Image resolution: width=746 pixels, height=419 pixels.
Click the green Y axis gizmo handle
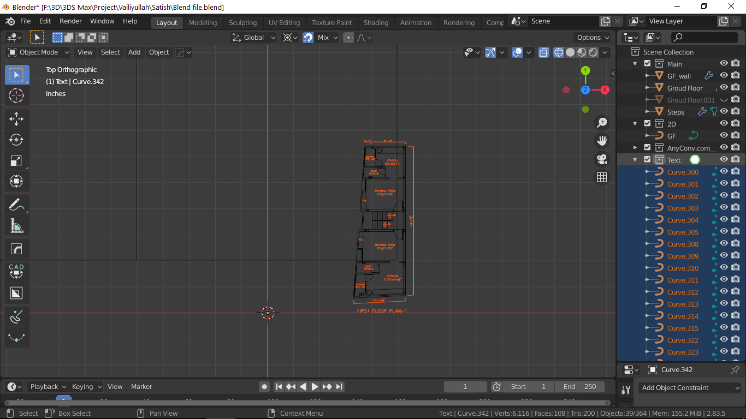tap(585, 70)
